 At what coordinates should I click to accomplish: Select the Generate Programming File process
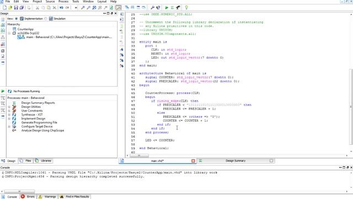point(39,123)
